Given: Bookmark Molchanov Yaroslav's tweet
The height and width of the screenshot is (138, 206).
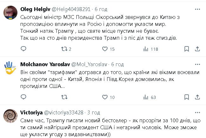Looking at the screenshot, I should coord(187,97).
